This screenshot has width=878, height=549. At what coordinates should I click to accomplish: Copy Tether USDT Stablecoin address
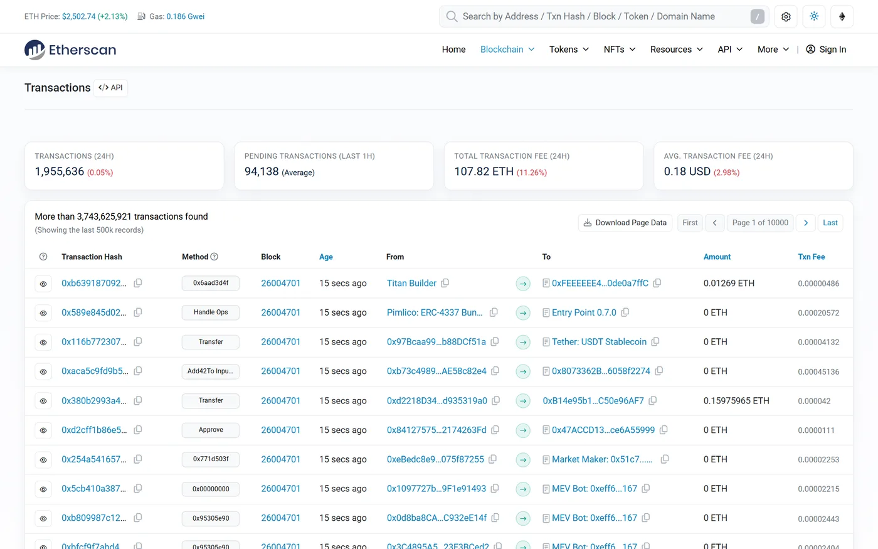[655, 342]
